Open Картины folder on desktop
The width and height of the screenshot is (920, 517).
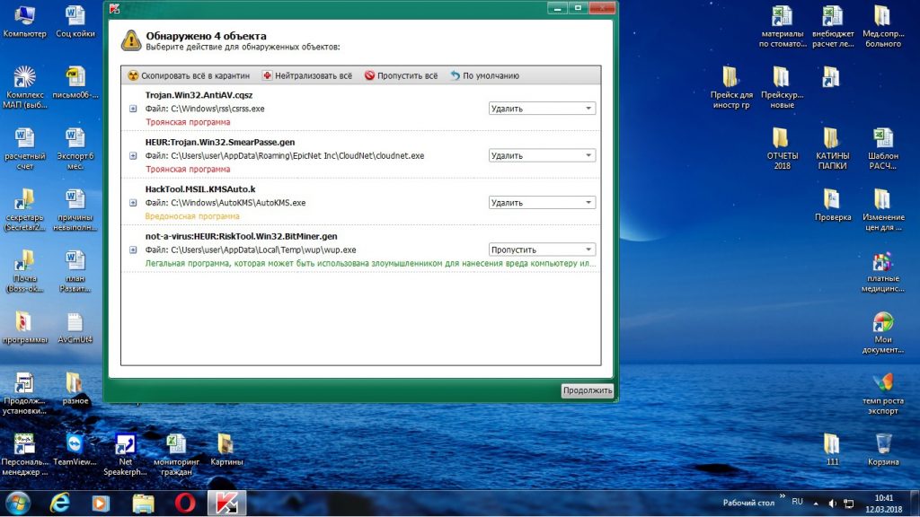point(226,443)
